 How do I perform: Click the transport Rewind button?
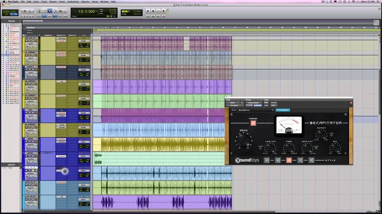153,16
